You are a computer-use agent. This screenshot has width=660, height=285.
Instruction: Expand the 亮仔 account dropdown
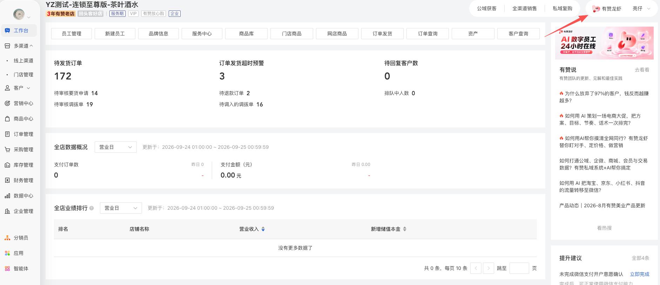click(x=642, y=9)
